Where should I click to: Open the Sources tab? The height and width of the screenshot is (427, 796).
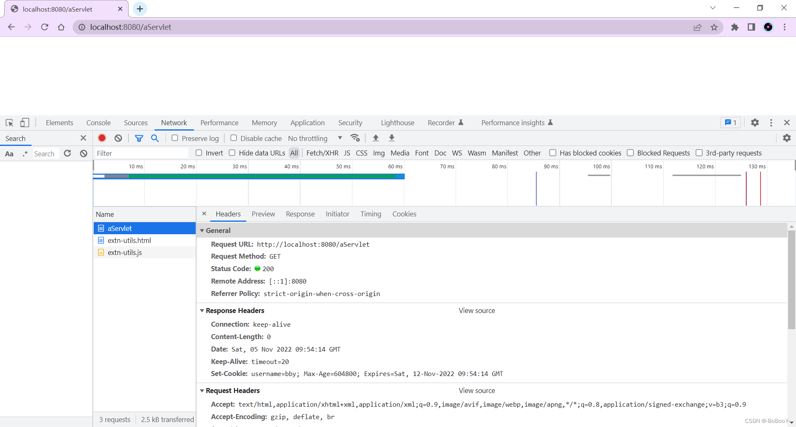click(x=136, y=123)
